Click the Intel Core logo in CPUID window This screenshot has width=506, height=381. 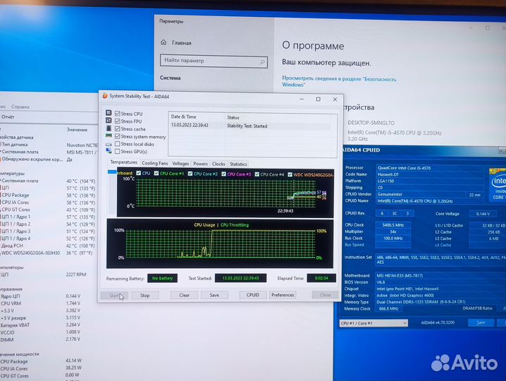pyautogui.click(x=498, y=184)
